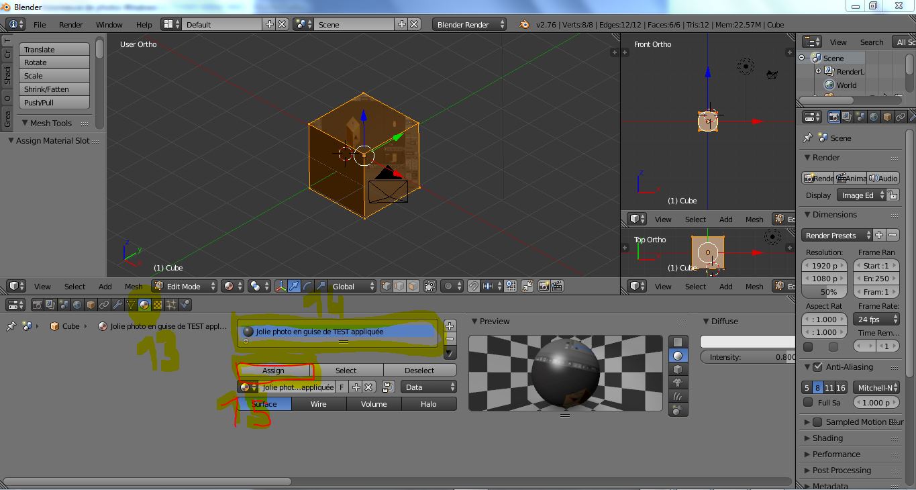Viewport: 916px width, 490px height.
Task: Click the Deselect button
Action: 419,371
